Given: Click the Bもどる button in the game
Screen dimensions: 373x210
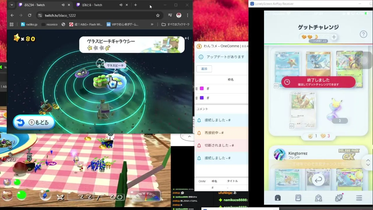Looking at the screenshot, I should pyautogui.click(x=34, y=123).
